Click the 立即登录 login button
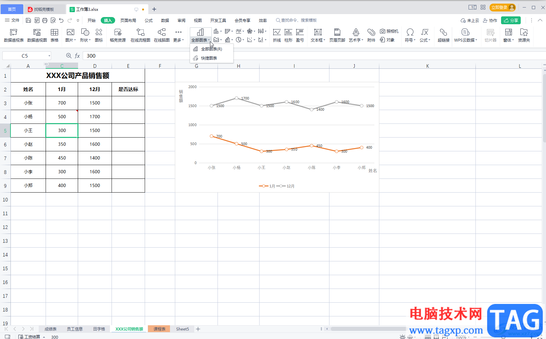Image resolution: width=546 pixels, height=339 pixels. (x=503, y=7)
